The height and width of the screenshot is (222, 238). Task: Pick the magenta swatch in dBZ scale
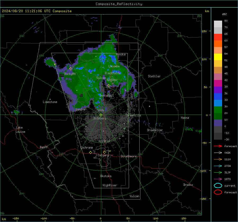coord(218,83)
